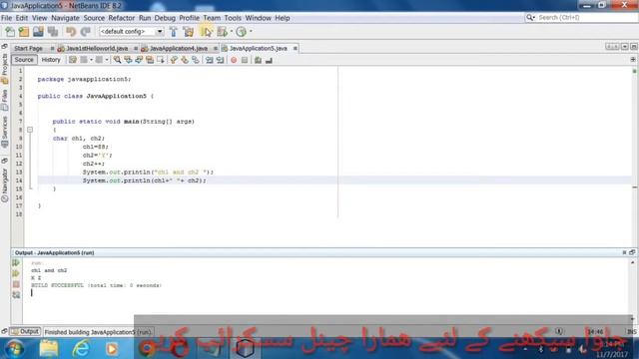This screenshot has height=359, width=639.
Task: Open the Projects side panel
Action: coord(4,69)
